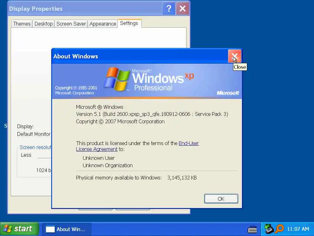The image size is (314, 236).
Task: Click the Windows XP flag logo
Action: coord(117,79)
